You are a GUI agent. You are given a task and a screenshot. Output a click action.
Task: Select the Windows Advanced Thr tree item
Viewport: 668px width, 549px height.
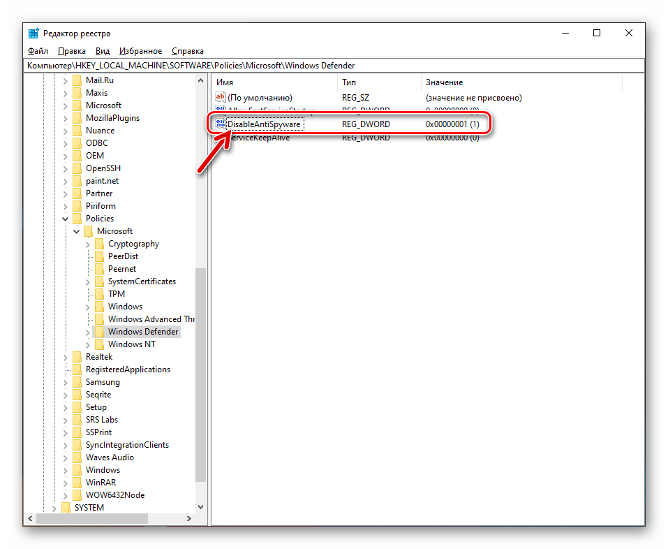pos(151,319)
